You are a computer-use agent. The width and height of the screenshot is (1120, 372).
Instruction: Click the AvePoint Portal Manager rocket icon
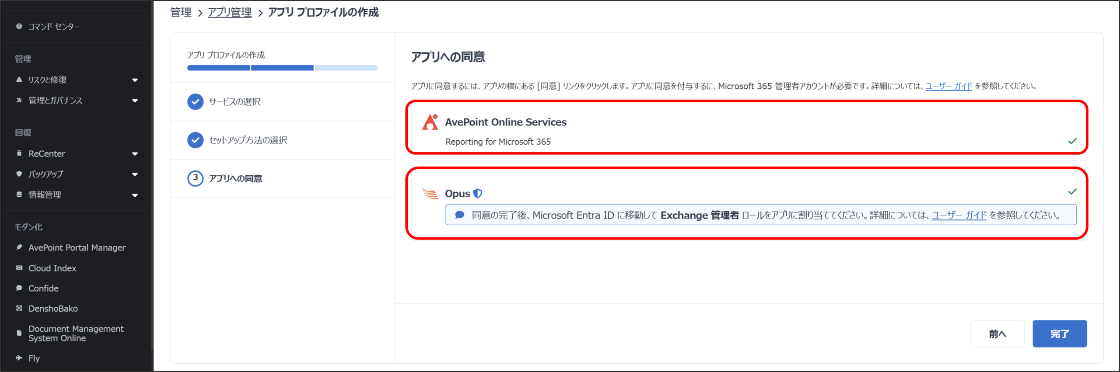(19, 247)
